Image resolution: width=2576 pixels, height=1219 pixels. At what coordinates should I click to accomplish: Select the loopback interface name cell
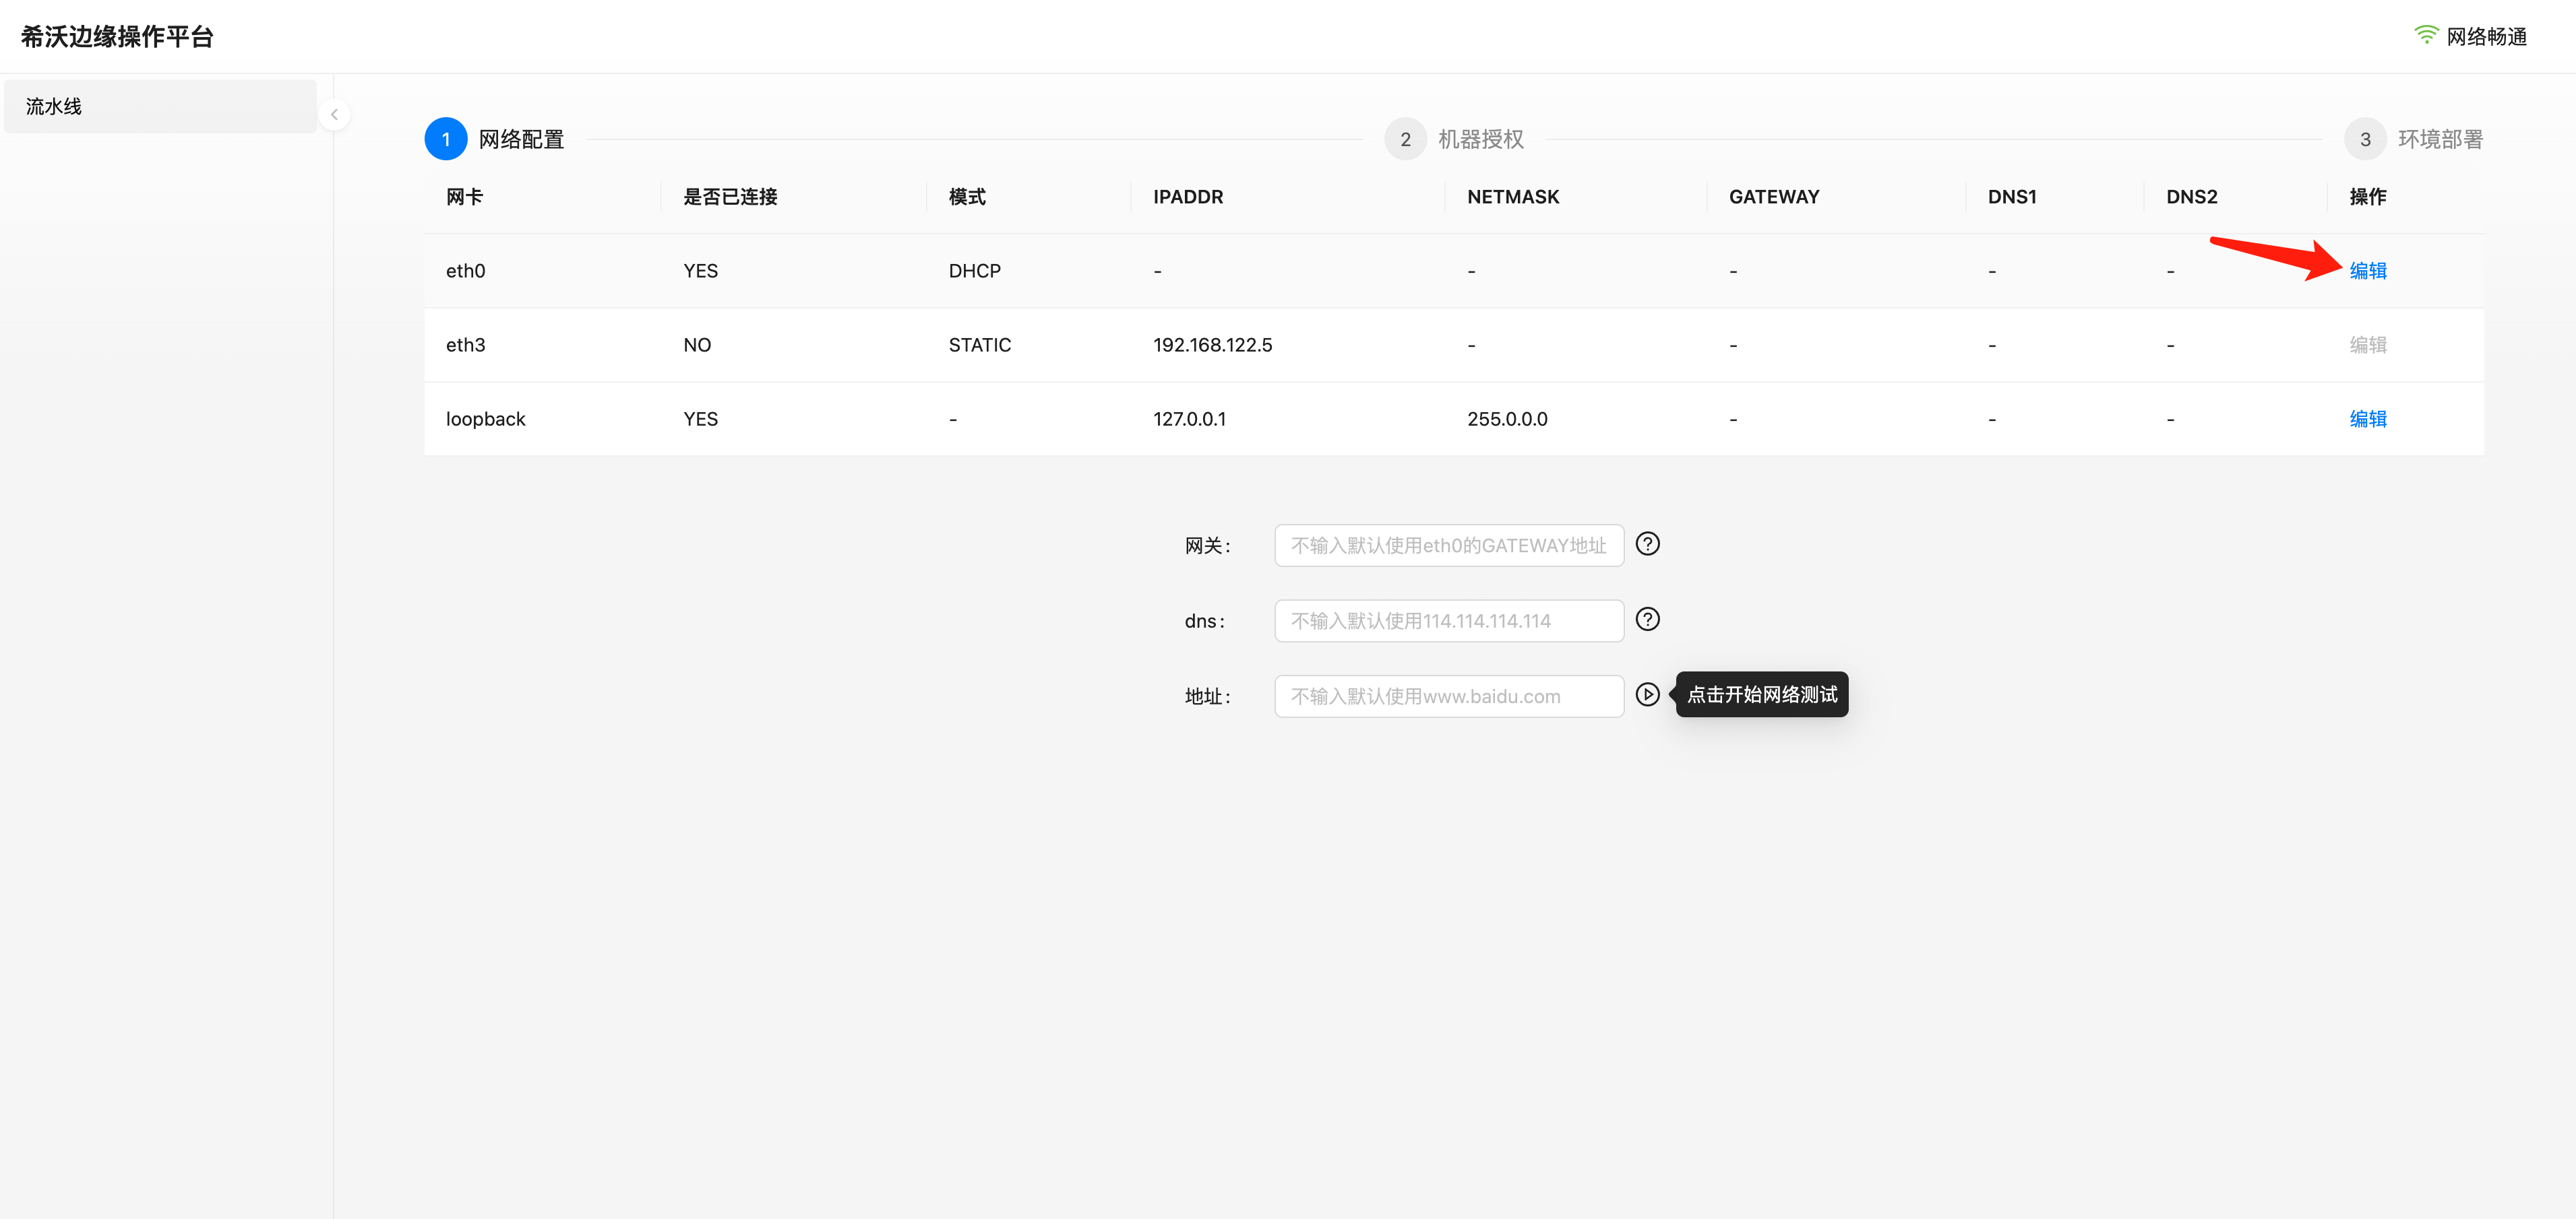pyautogui.click(x=485, y=419)
